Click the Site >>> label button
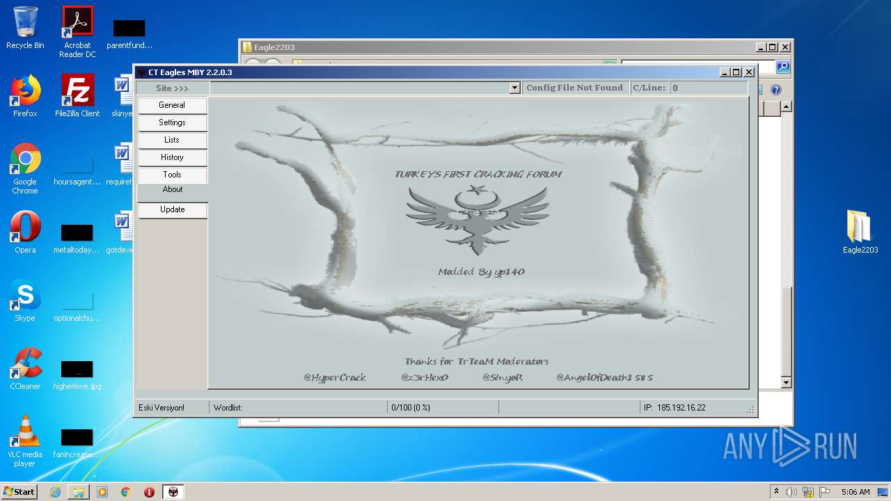The height and width of the screenshot is (501, 891). click(x=172, y=88)
